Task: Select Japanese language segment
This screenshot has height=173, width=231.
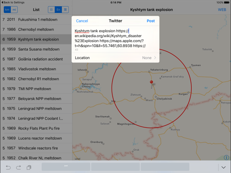Action: [x=51, y=10]
